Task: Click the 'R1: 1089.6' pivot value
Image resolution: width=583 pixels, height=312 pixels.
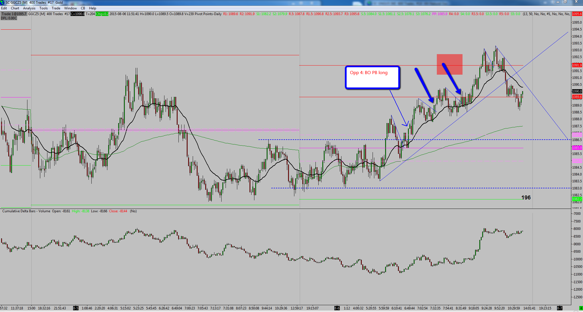Action: click(231, 14)
